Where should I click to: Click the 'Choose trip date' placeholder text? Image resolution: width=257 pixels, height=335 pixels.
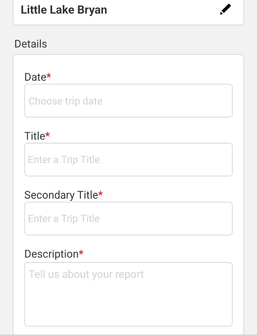pos(66,101)
